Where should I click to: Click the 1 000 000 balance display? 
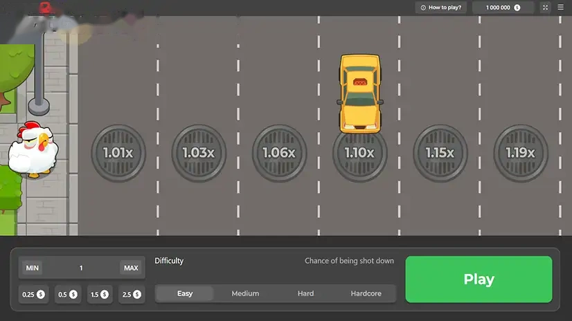(503, 8)
